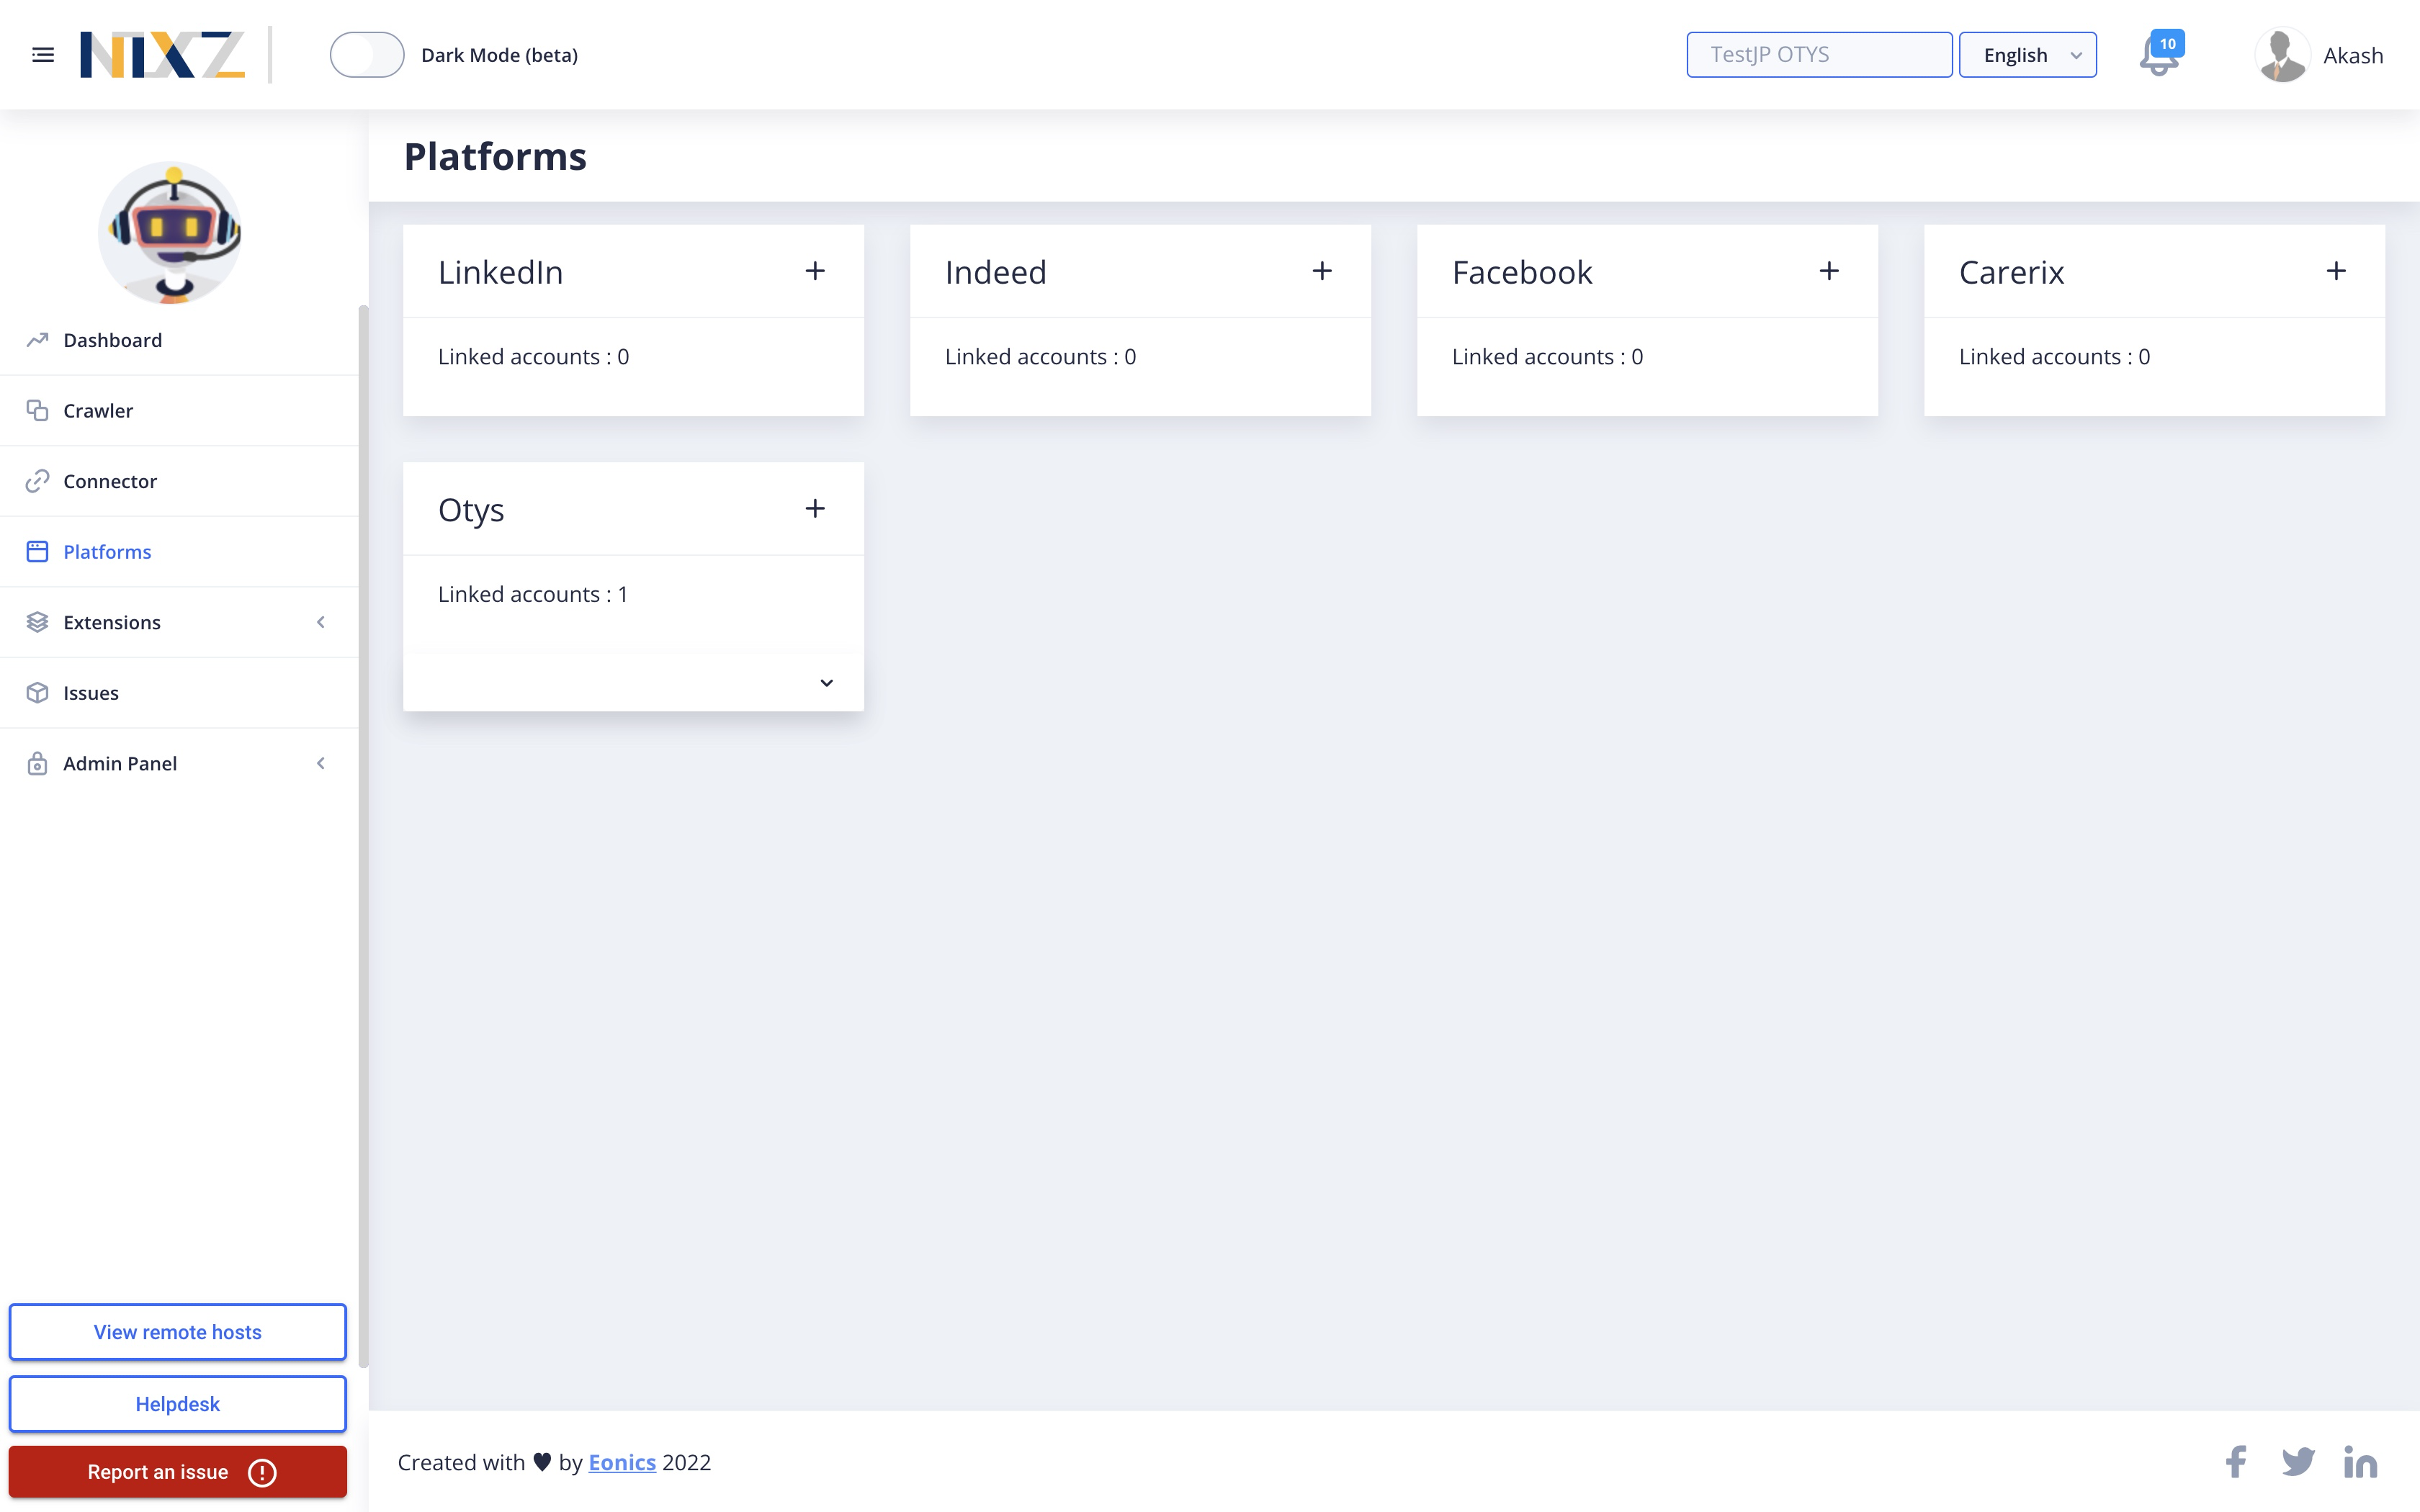The width and height of the screenshot is (2420, 1512).
Task: Click Carerix 'Linked accounts : 0' text
Action: pos(2055,357)
